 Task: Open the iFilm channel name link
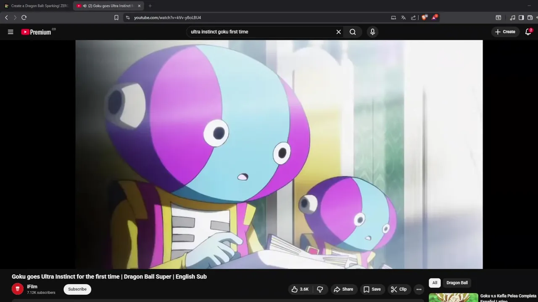coord(32,286)
